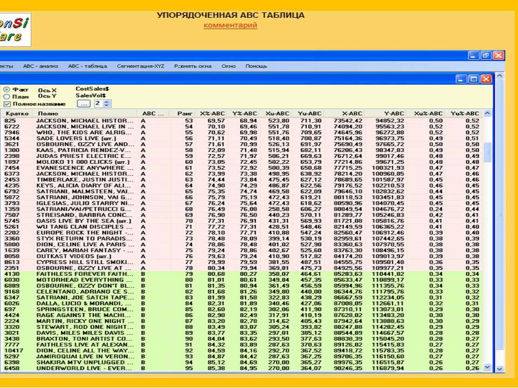The width and height of the screenshot is (518, 388).
Task: Decrease the spinner value below 2
Action: pyautogui.click(x=106, y=106)
